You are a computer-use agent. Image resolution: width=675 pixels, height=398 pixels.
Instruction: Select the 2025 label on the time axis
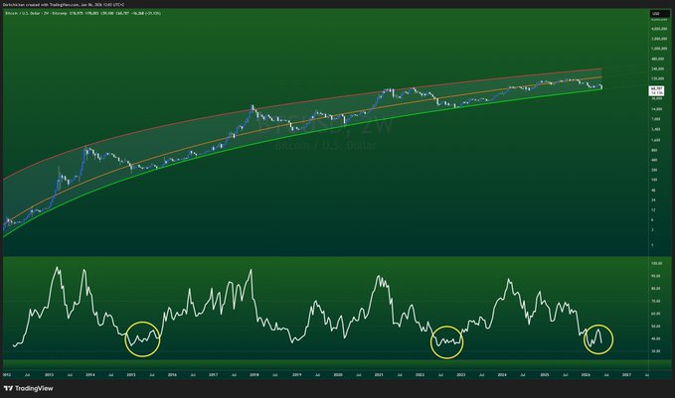click(x=545, y=375)
